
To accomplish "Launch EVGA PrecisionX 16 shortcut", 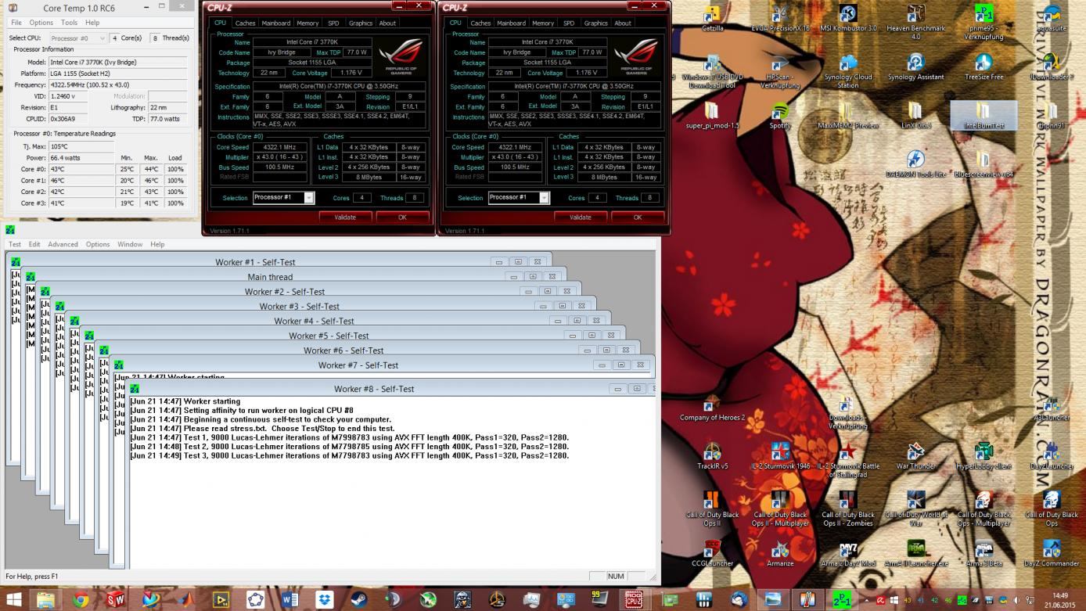I will (x=780, y=19).
